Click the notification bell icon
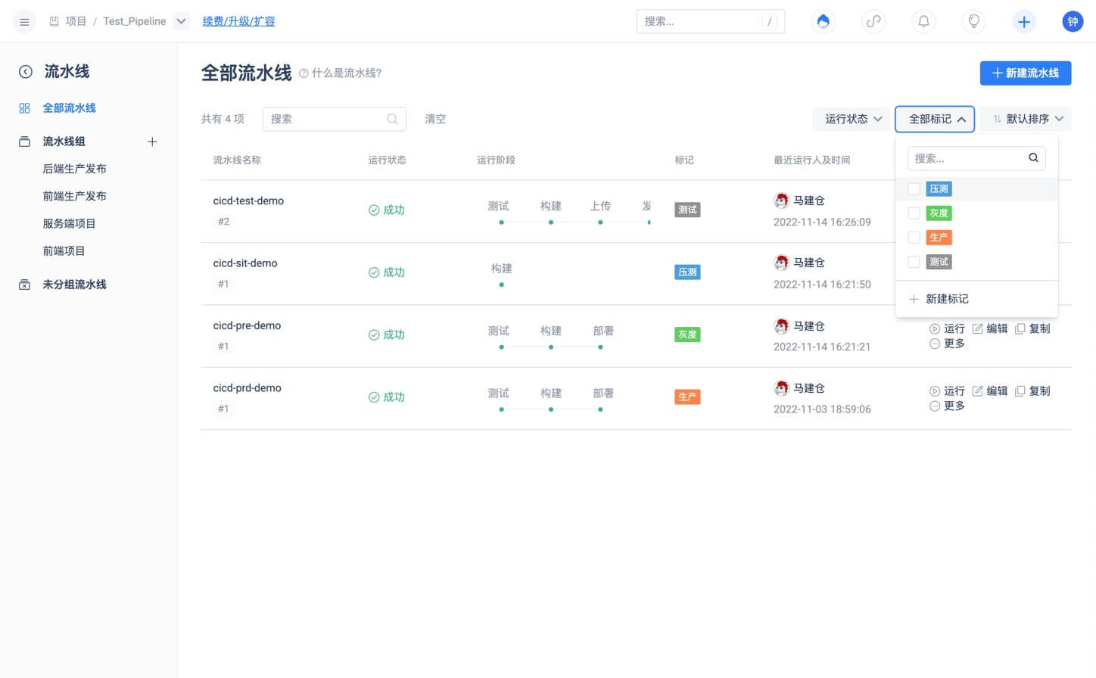 [923, 22]
